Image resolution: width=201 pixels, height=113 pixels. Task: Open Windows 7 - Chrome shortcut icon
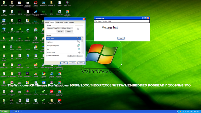click(x=60, y=75)
